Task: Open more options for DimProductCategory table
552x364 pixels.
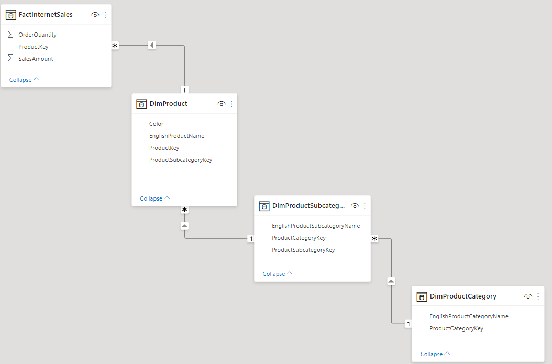Action: (538, 296)
